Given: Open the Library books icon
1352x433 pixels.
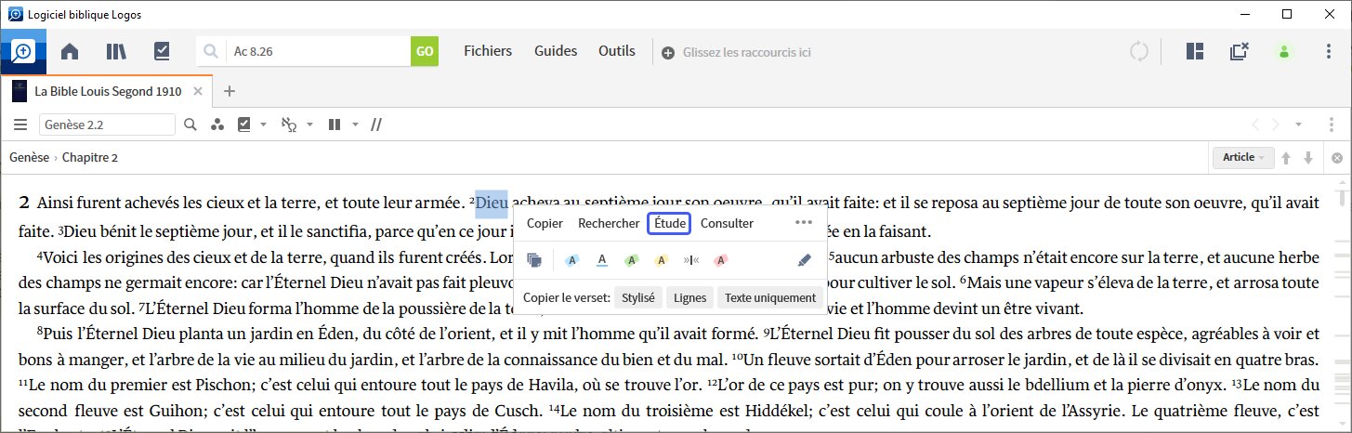Looking at the screenshot, I should 116,52.
